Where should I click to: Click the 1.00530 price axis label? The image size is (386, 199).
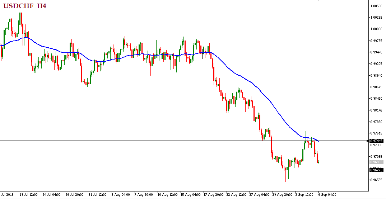pos(376,6)
